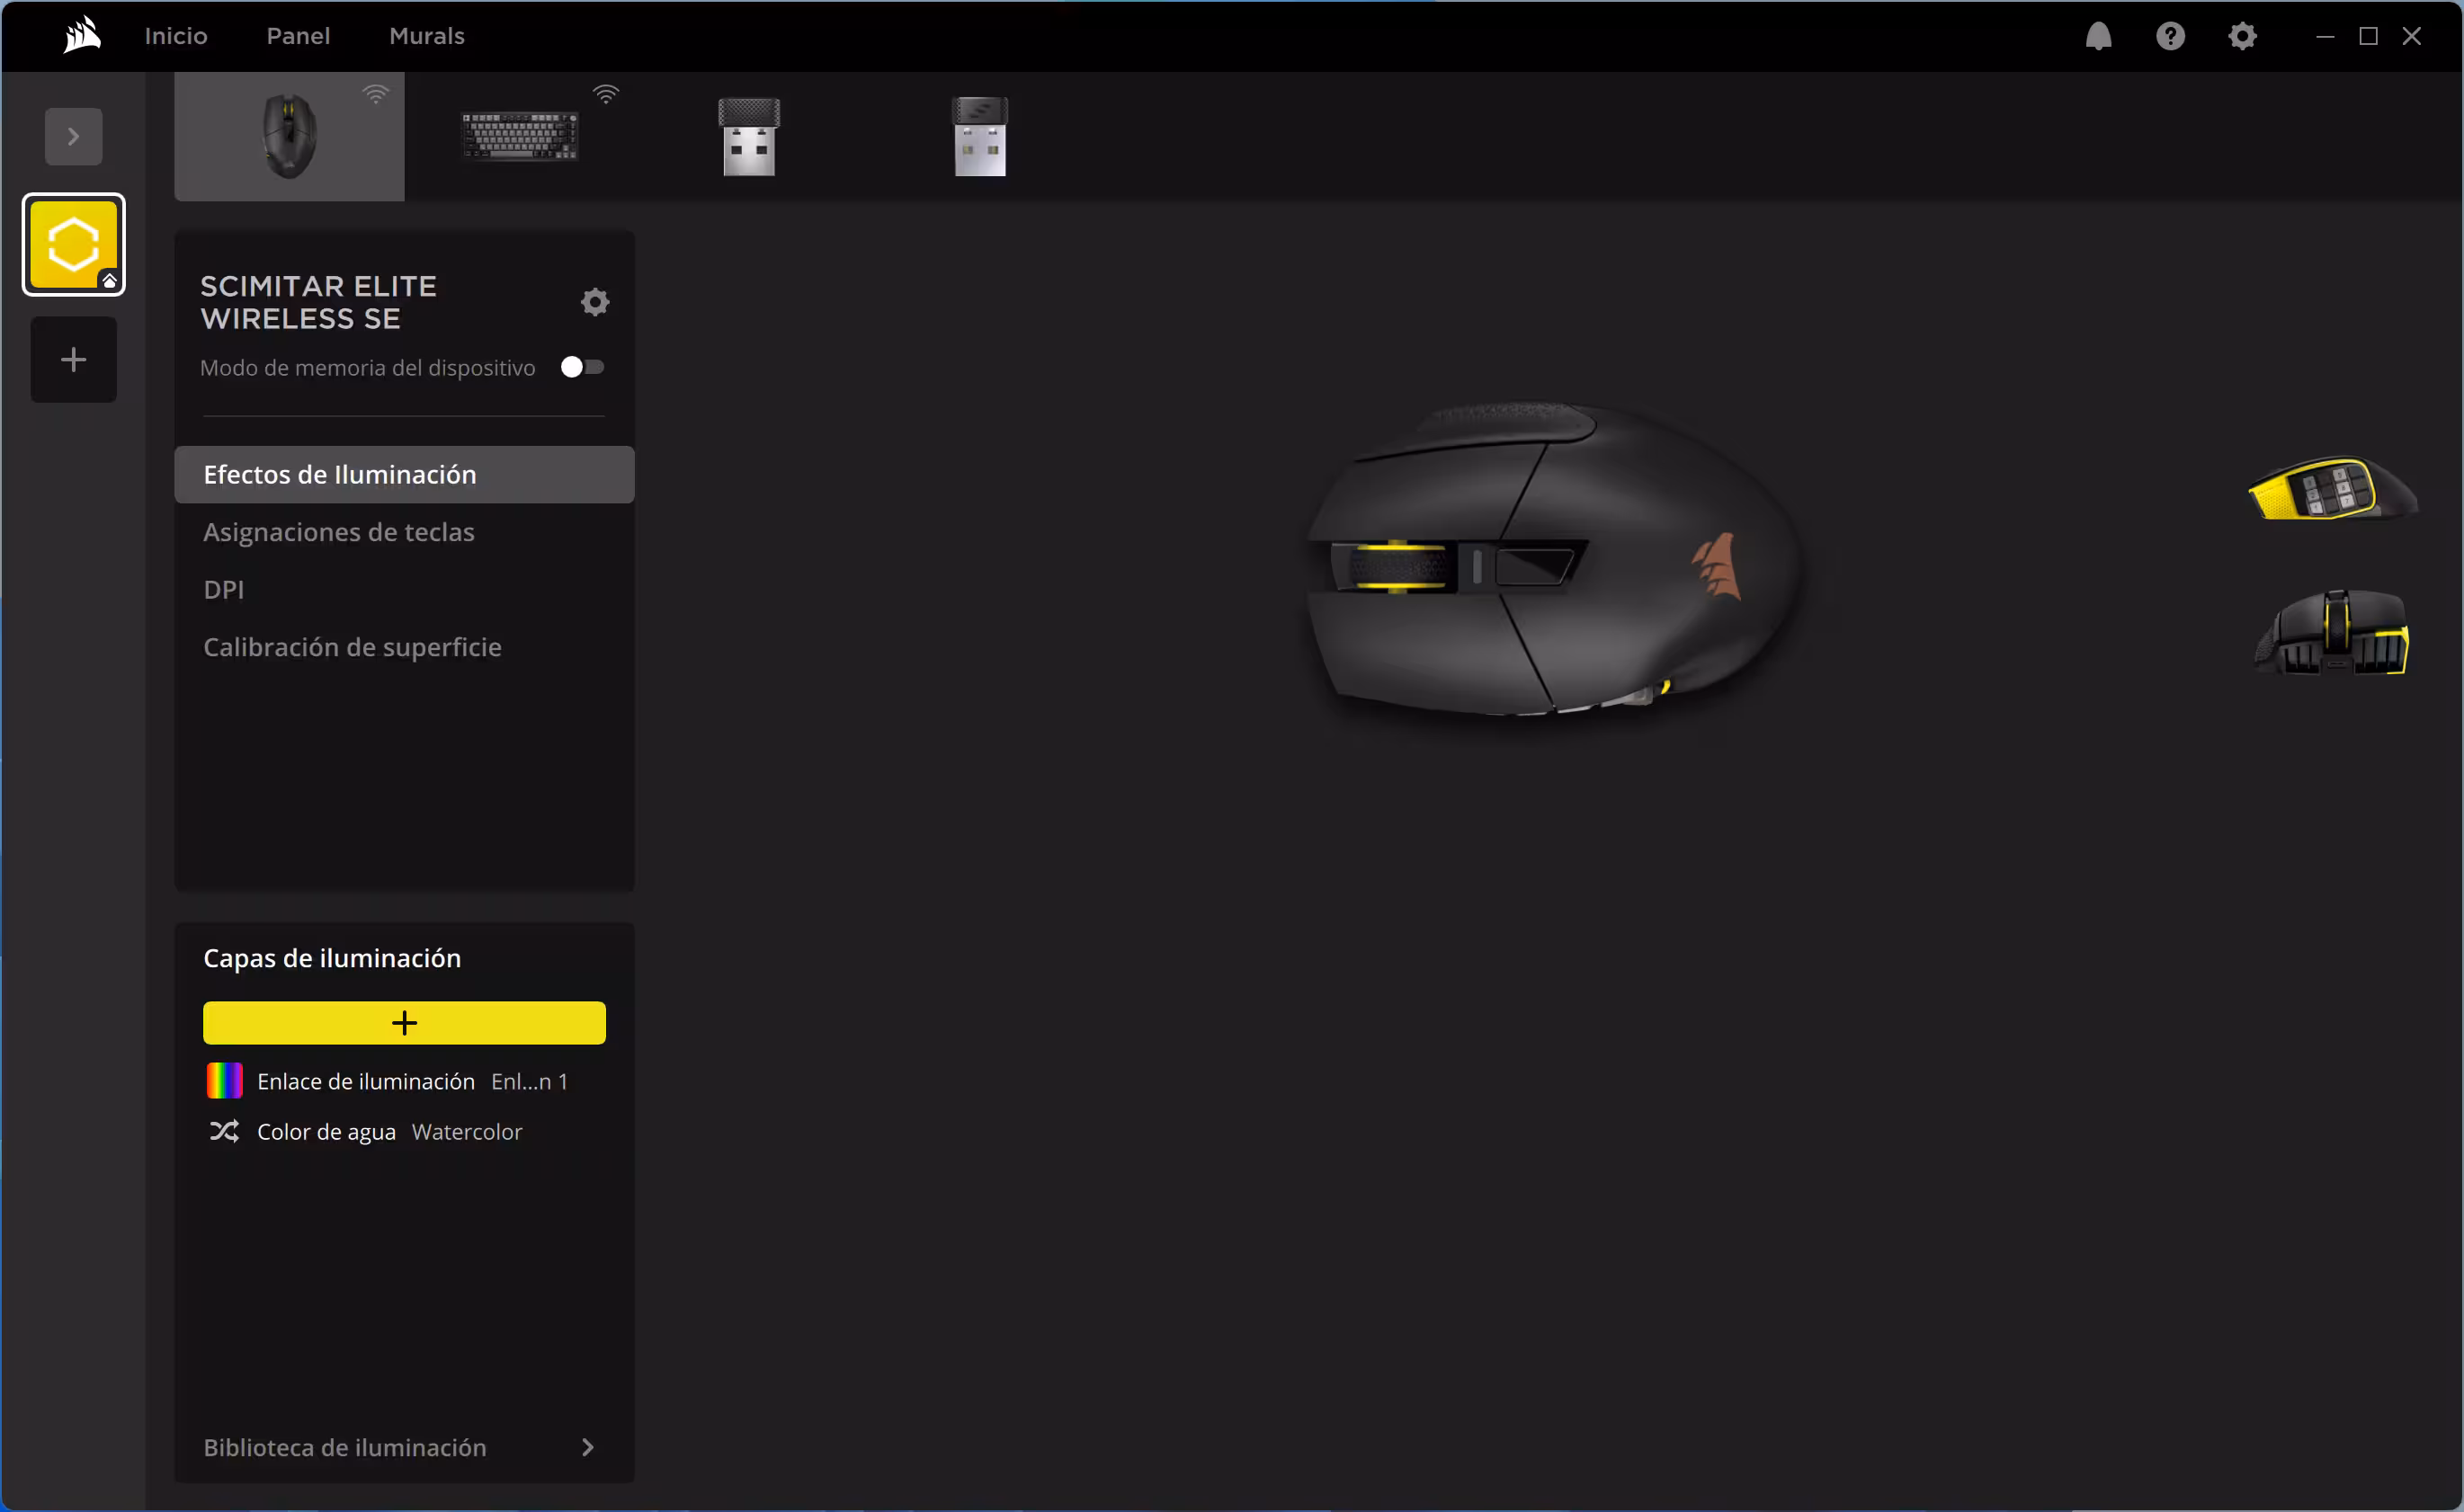Switch to front mouse view thumbnail
The height and width of the screenshot is (1512, 2464).
2331,633
